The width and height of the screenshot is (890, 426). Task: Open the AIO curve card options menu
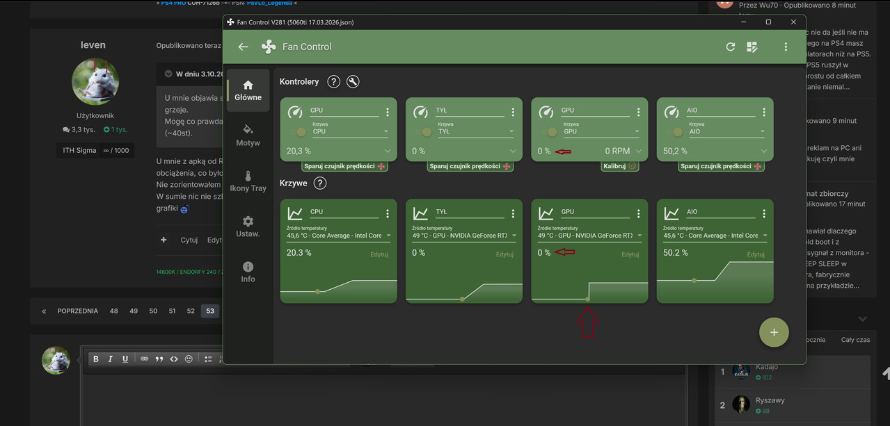(764, 213)
